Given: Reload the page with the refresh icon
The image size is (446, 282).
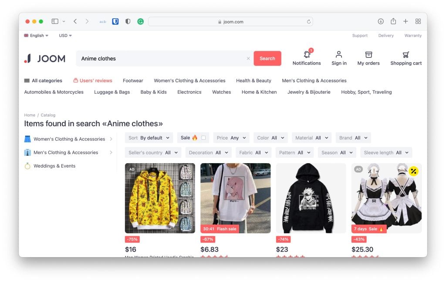Looking at the screenshot, I should [x=309, y=22].
